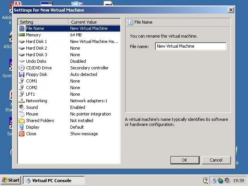Viewport: 248px width, 186px height.
Task: Click the Hard Disk 2 drive icon
Action: pyautogui.click(x=22, y=48)
